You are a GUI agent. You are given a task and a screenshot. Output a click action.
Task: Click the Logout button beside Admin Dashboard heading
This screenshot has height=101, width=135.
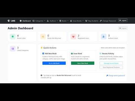(123, 28)
